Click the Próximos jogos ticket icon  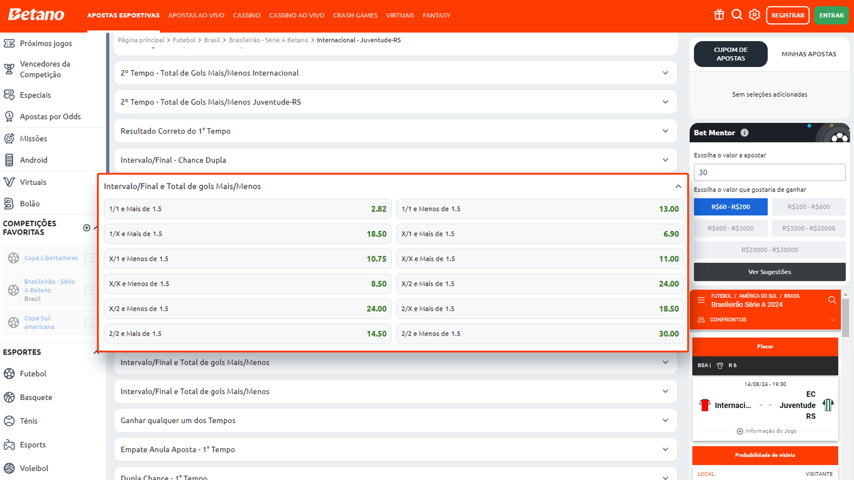9,43
